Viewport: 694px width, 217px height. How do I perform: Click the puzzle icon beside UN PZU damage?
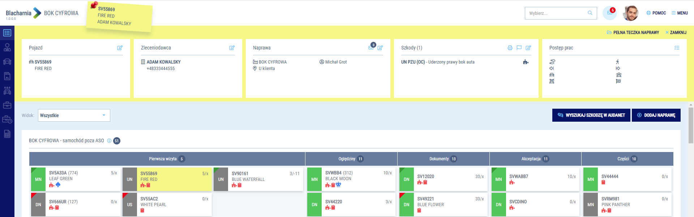coord(526,62)
